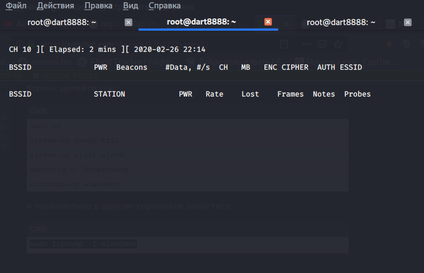Click the Frames column header text
Image resolution: width=424 pixels, height=273 pixels.
pos(290,94)
